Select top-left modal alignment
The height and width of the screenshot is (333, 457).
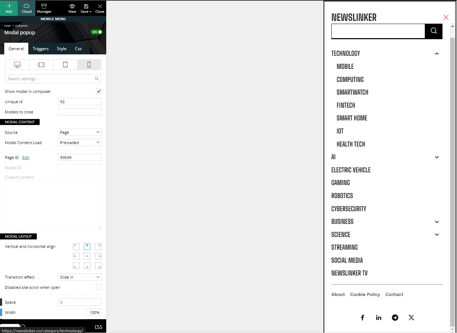pos(76,246)
